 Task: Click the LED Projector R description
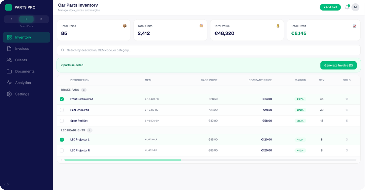click(x=80, y=150)
